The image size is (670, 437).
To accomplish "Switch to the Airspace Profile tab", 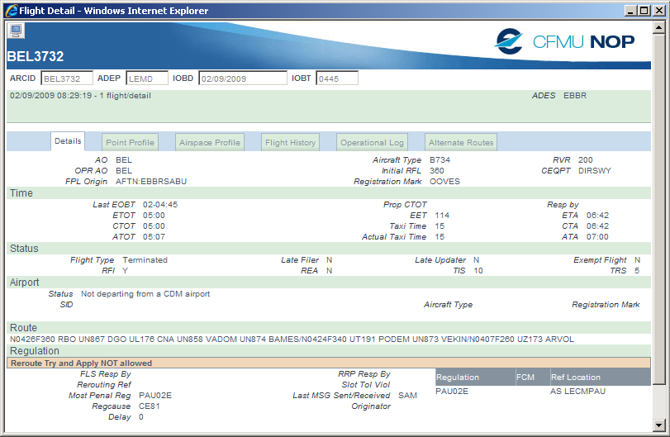I will pos(210,143).
